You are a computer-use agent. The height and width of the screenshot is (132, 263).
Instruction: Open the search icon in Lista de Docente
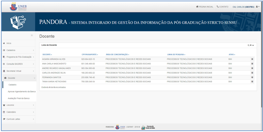click(249, 45)
